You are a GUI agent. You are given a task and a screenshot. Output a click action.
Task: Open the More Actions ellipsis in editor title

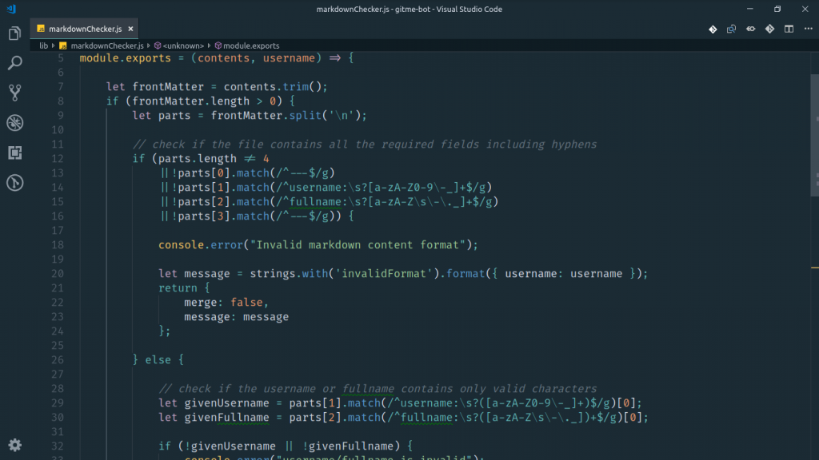(x=808, y=28)
